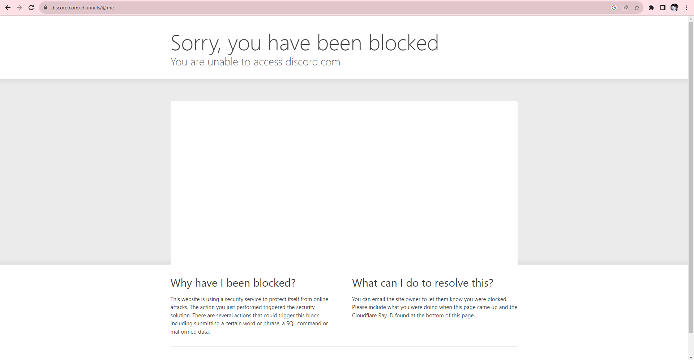View site information via lock icon
The width and height of the screenshot is (694, 360).
coord(46,8)
